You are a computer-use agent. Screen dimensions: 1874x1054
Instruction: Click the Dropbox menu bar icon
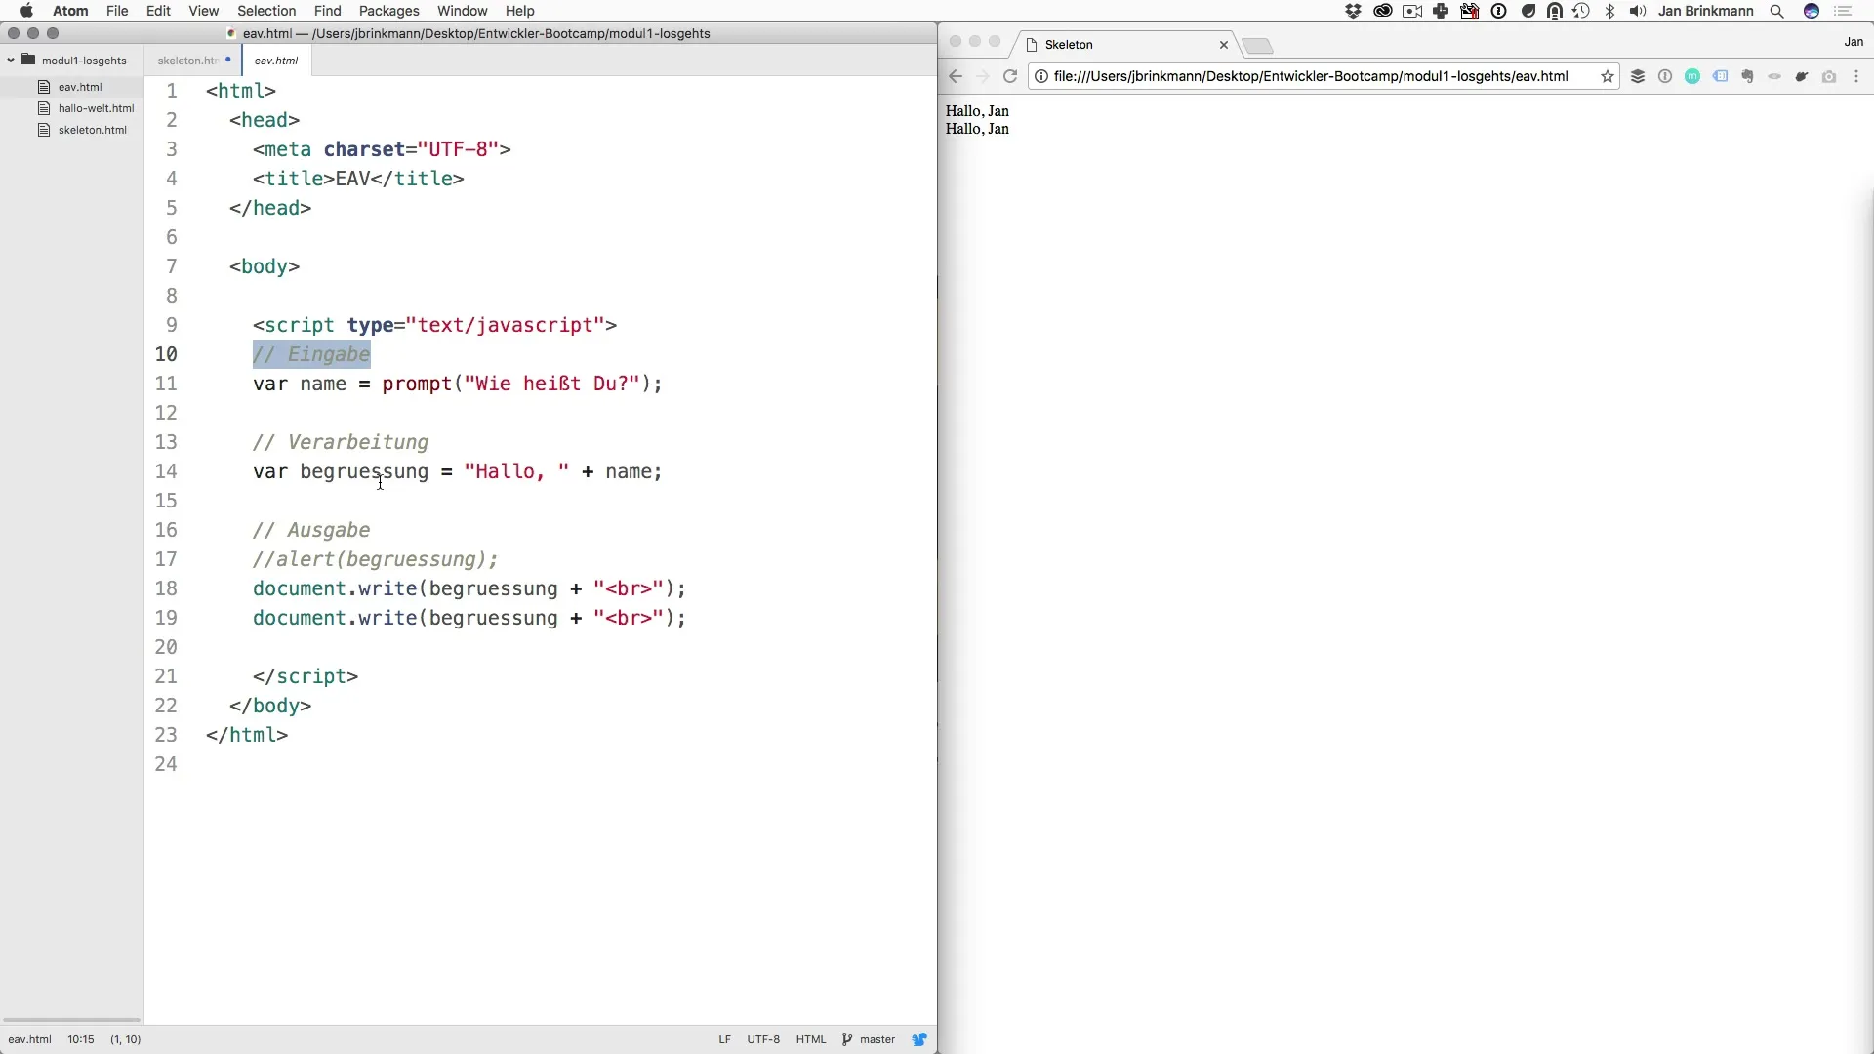(1353, 11)
